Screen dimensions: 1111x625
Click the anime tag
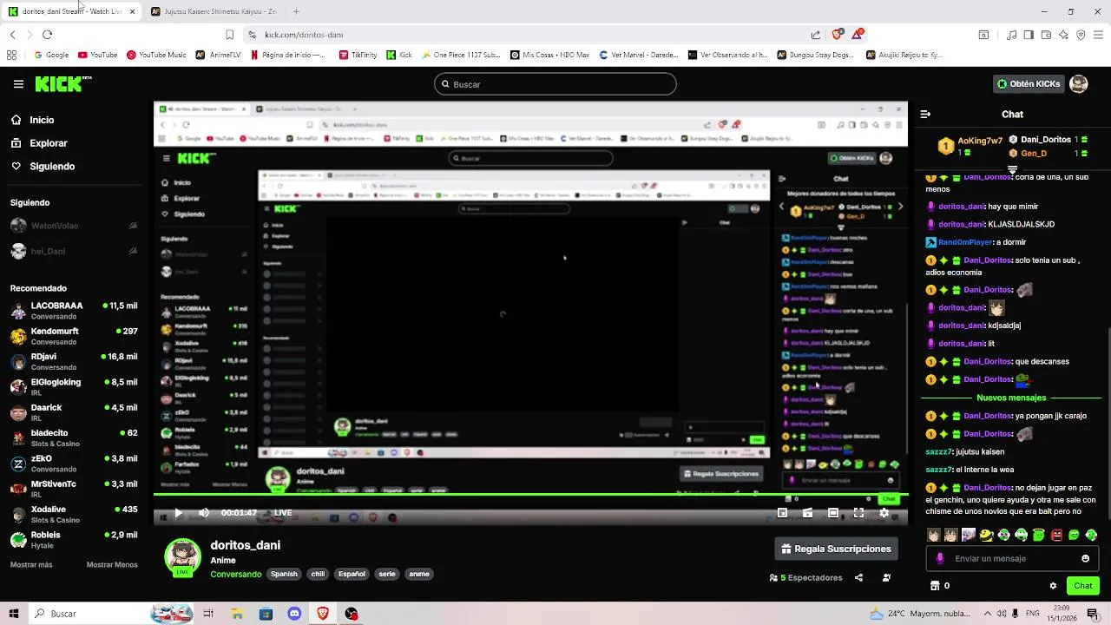419,574
